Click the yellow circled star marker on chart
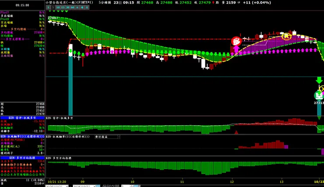This screenshot has height=187, width=324. tap(287, 36)
